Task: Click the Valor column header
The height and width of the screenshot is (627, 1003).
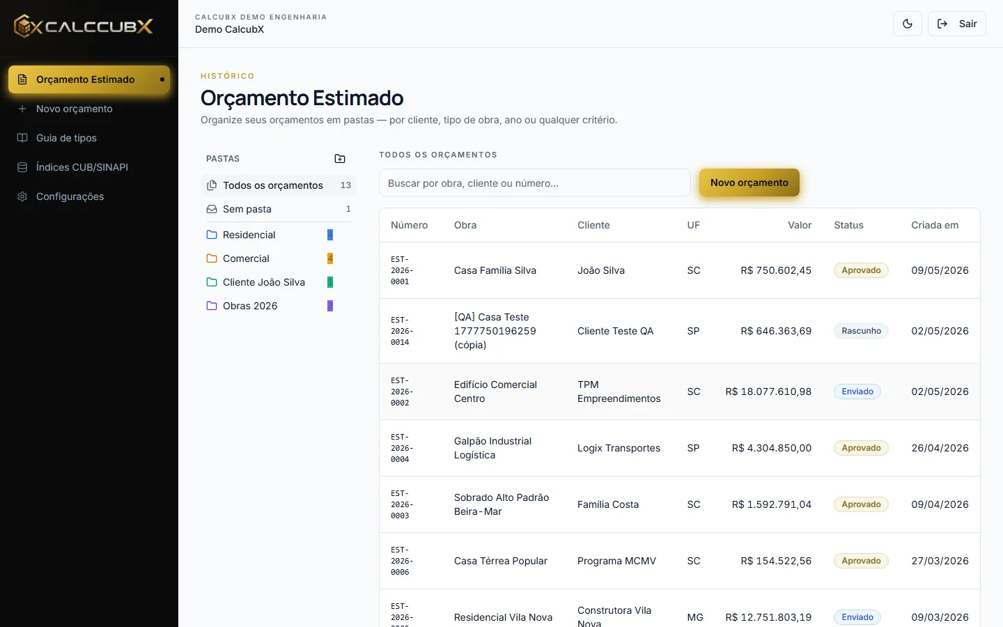Action: 800,225
